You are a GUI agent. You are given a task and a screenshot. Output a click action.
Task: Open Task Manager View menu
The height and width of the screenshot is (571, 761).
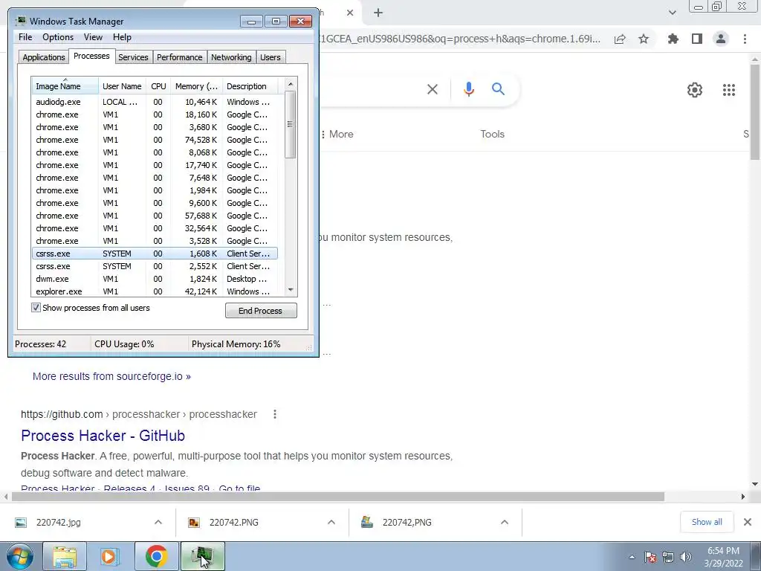coord(93,37)
